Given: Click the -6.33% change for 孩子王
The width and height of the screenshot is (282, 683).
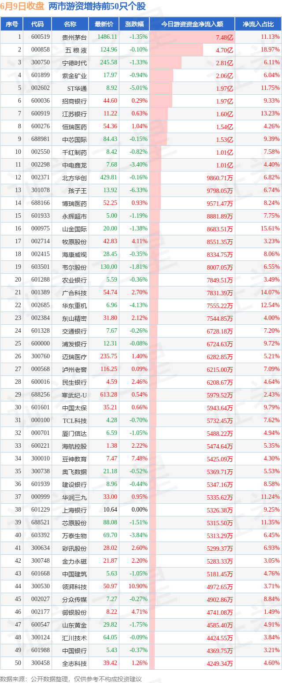Looking at the screenshot, I should (139, 190).
